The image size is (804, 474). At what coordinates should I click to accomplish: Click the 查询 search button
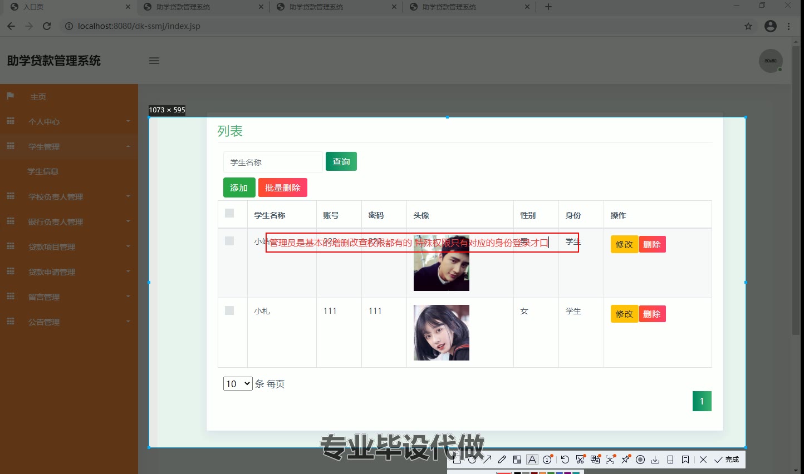click(341, 161)
